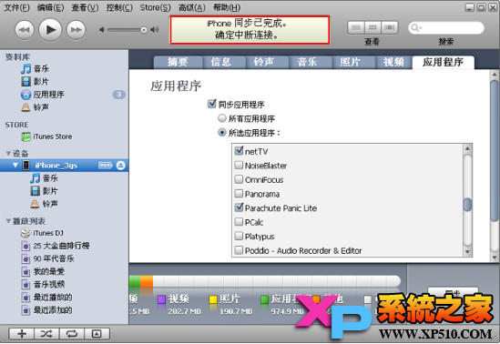Check the OmniFocus app checkbox
Viewport: 500px width, 344px height.
click(x=239, y=179)
